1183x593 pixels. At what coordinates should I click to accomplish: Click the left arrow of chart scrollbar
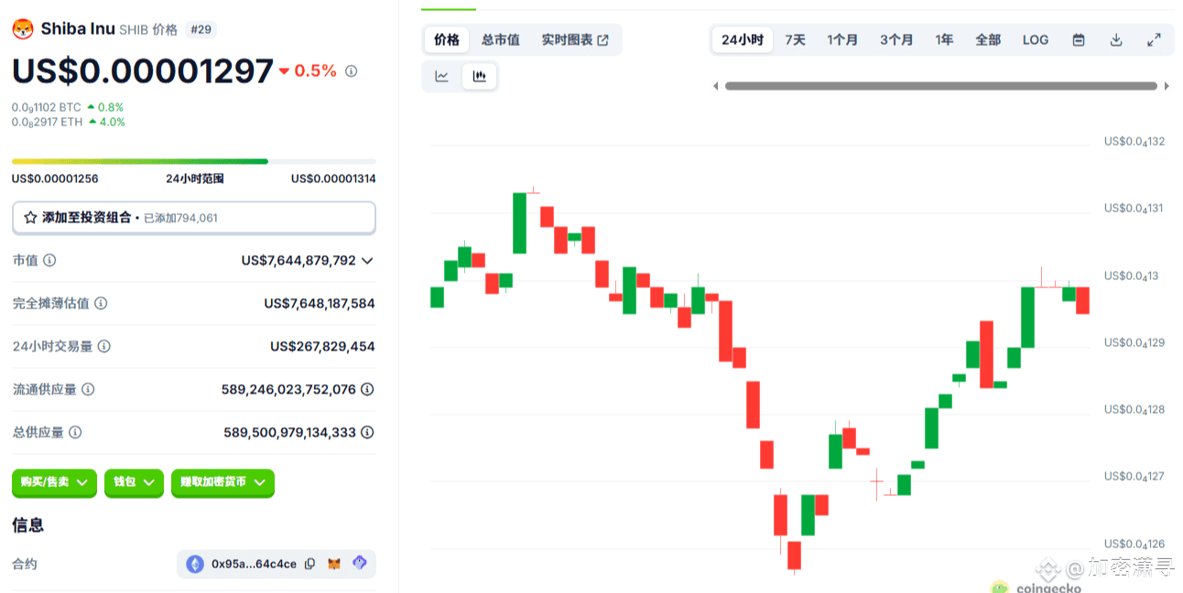[716, 86]
